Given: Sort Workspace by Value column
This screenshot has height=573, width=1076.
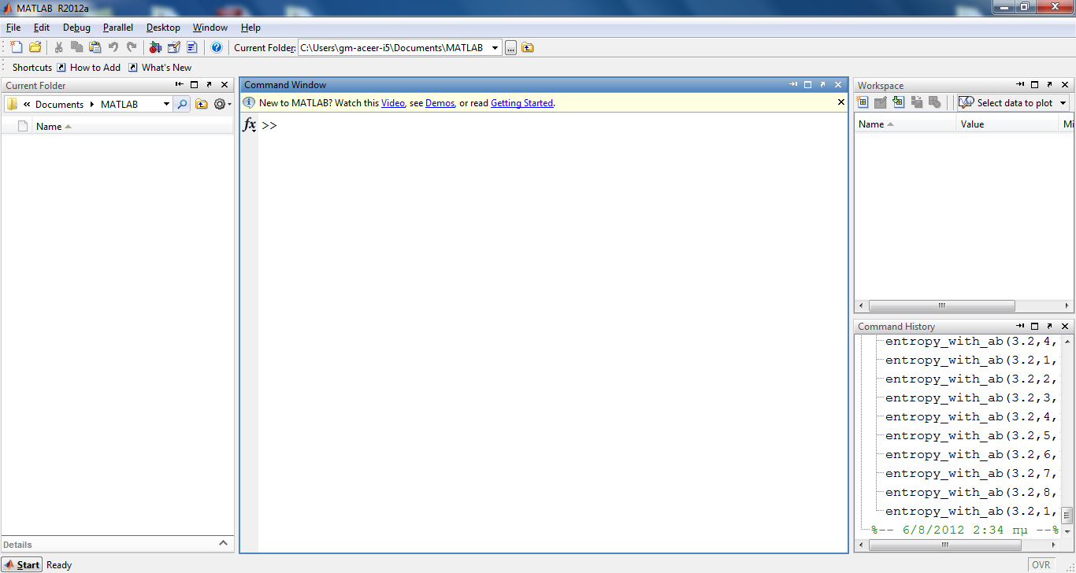Looking at the screenshot, I should [x=1007, y=124].
